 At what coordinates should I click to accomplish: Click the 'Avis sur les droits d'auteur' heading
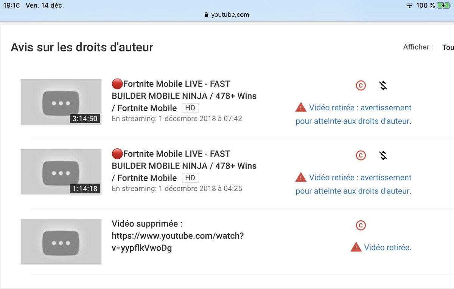point(82,47)
